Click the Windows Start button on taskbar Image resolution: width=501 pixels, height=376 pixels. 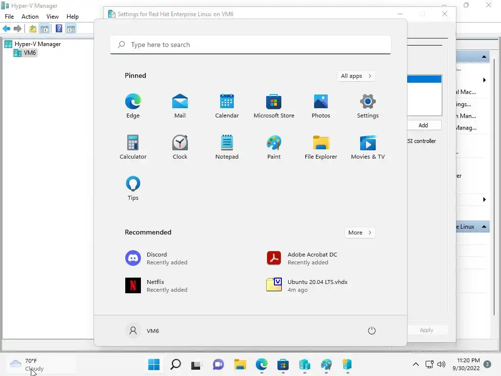[154, 364]
